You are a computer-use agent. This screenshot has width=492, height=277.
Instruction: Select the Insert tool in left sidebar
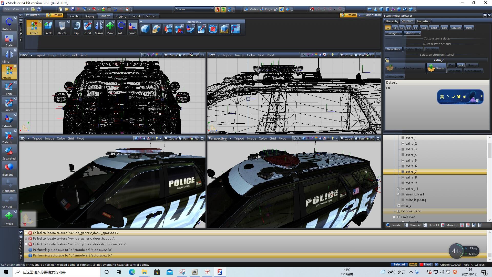pyautogui.click(x=9, y=104)
